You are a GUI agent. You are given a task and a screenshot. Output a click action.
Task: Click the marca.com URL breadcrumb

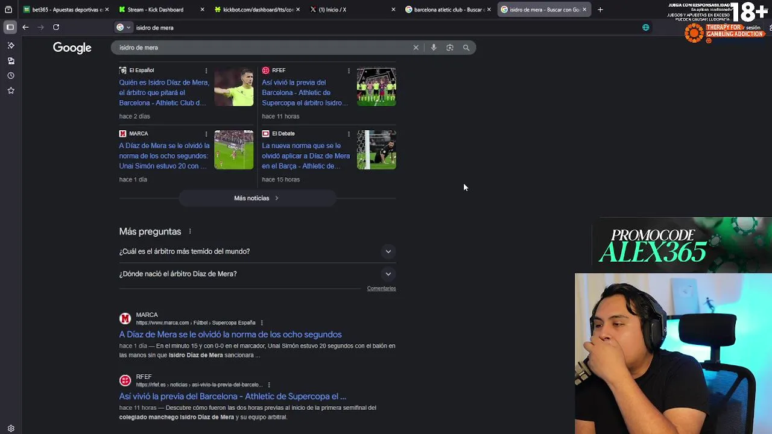tap(195, 323)
